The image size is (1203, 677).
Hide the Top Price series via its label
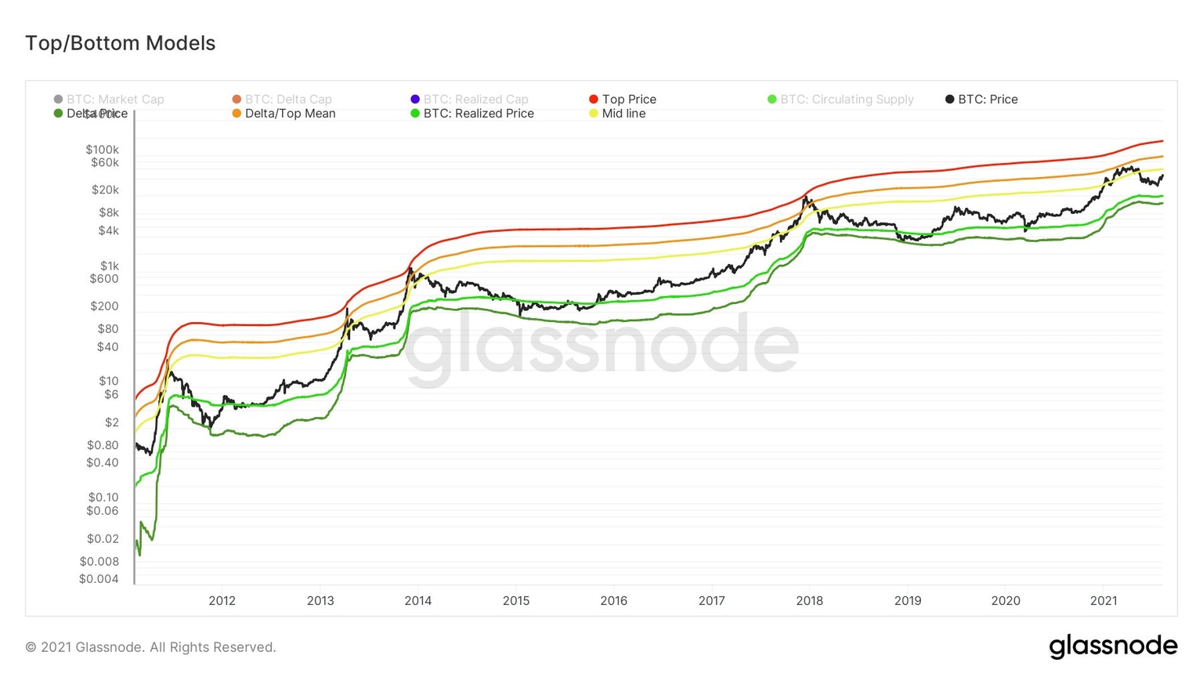(x=629, y=100)
